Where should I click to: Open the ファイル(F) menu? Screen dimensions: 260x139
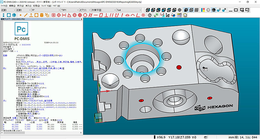[x=4, y=6]
